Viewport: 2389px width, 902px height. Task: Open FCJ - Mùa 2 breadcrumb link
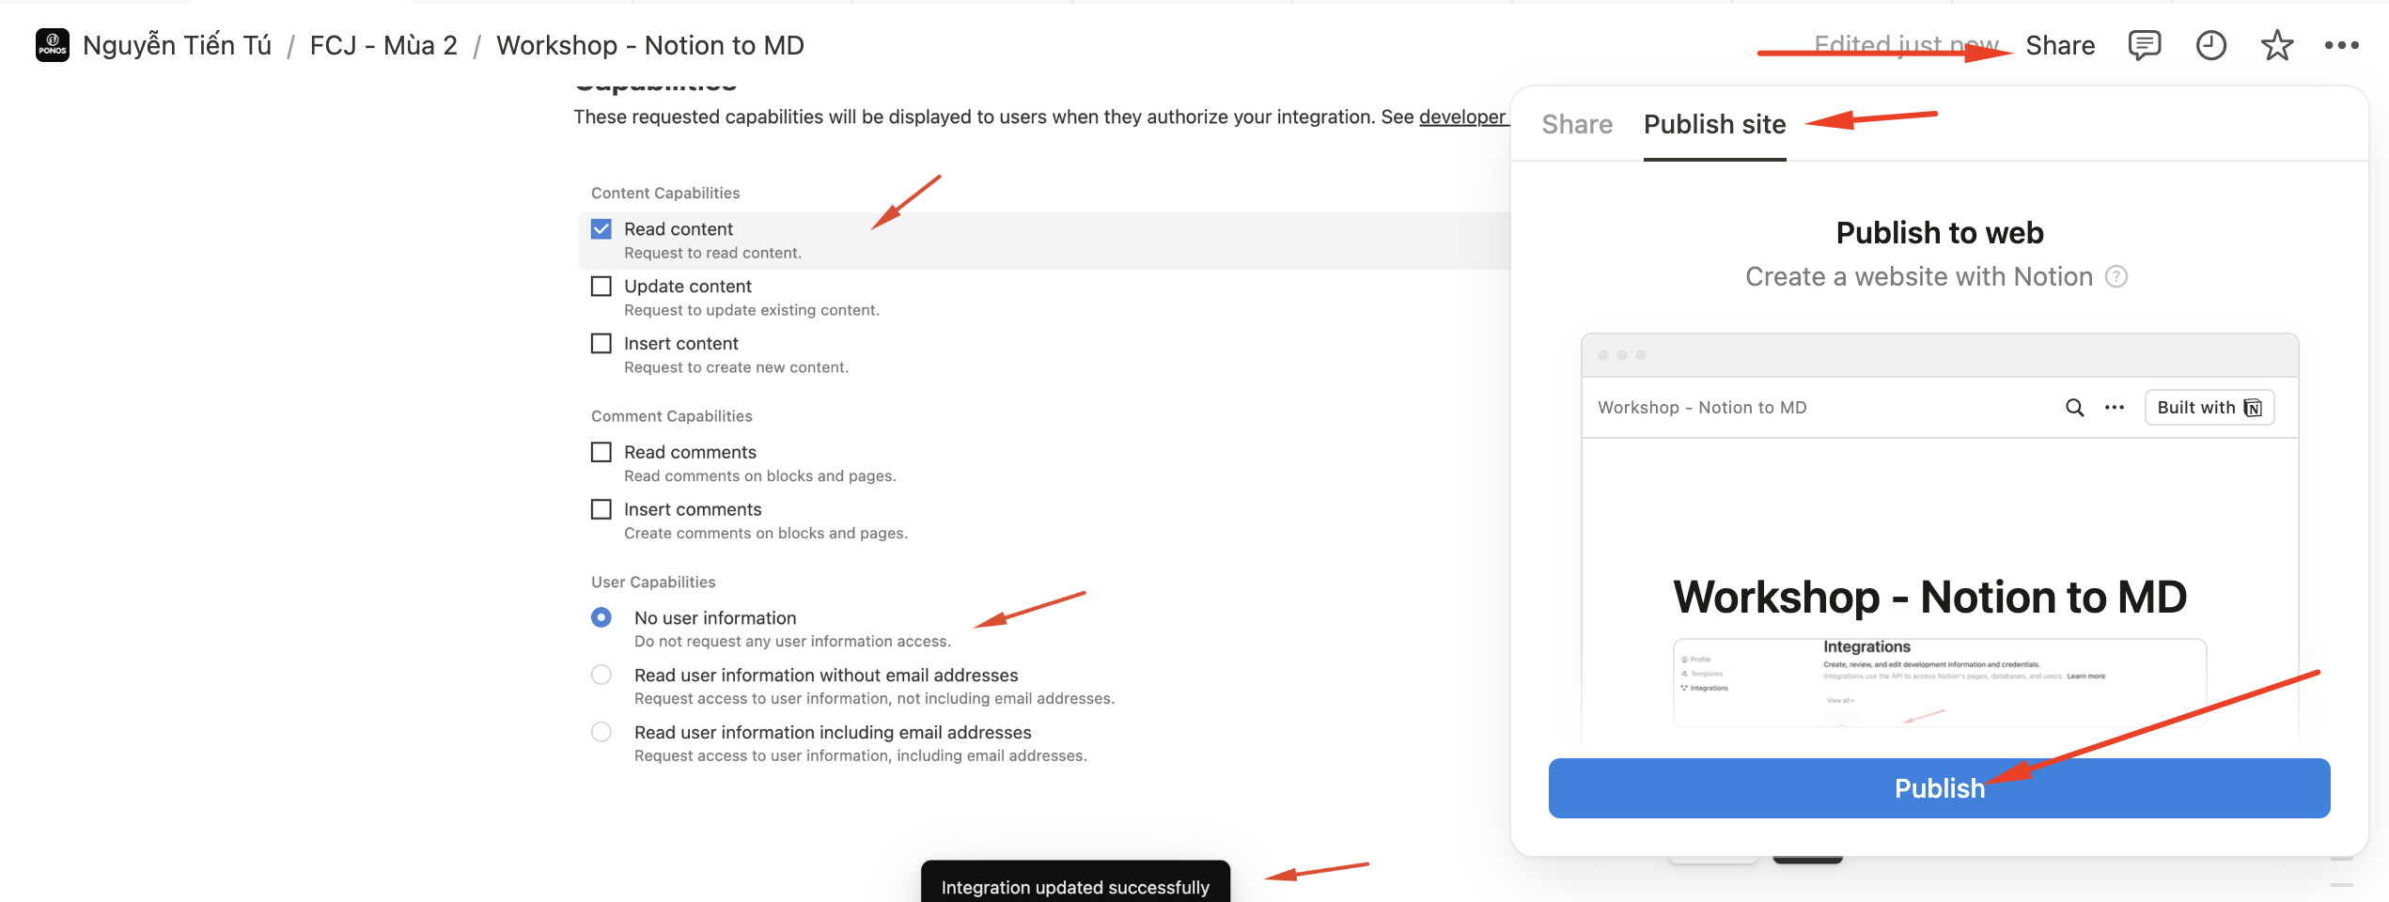pos(383,45)
